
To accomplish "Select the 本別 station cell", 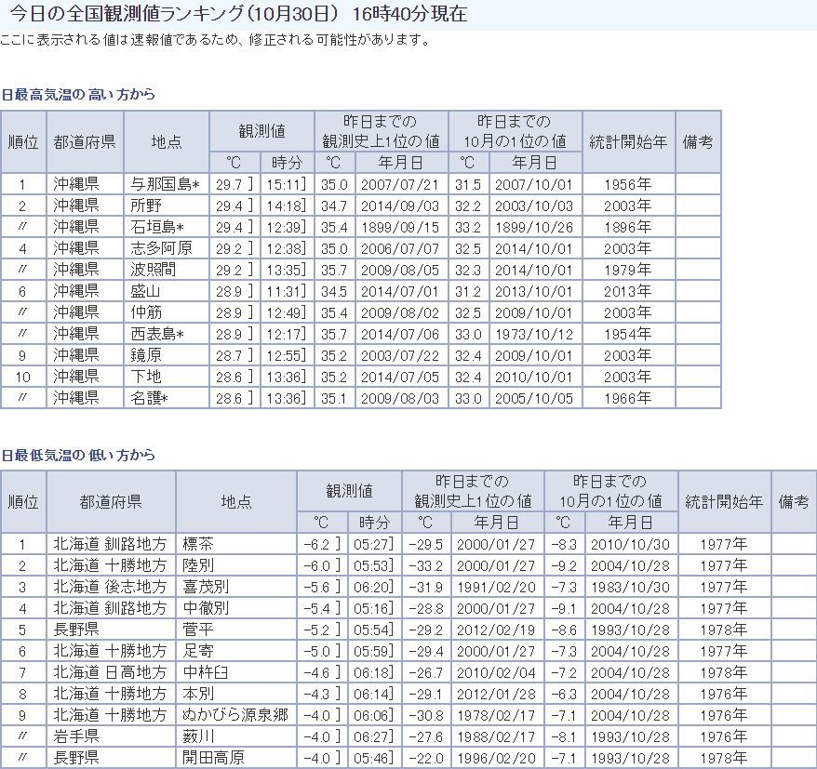I will pyautogui.click(x=236, y=694).
